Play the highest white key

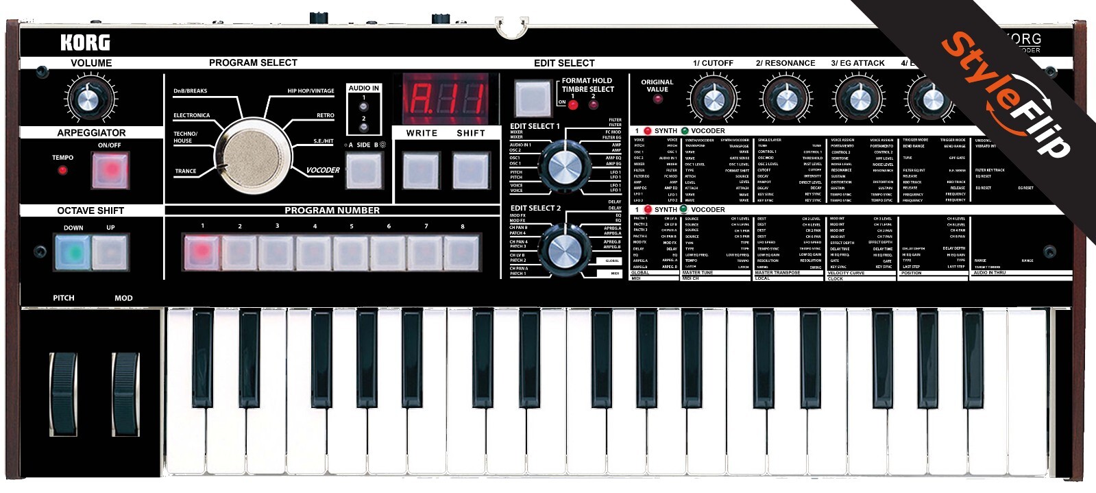(x=1027, y=391)
